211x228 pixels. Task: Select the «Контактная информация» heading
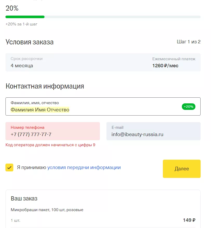click(45, 86)
